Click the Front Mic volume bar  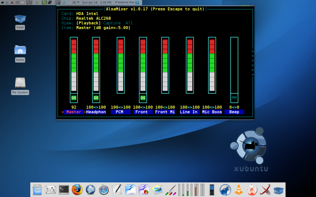(165, 65)
